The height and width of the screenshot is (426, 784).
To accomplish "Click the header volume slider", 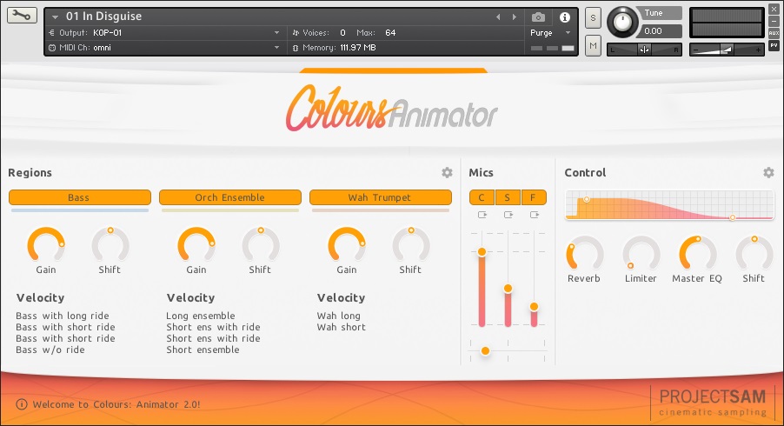I will (727, 50).
